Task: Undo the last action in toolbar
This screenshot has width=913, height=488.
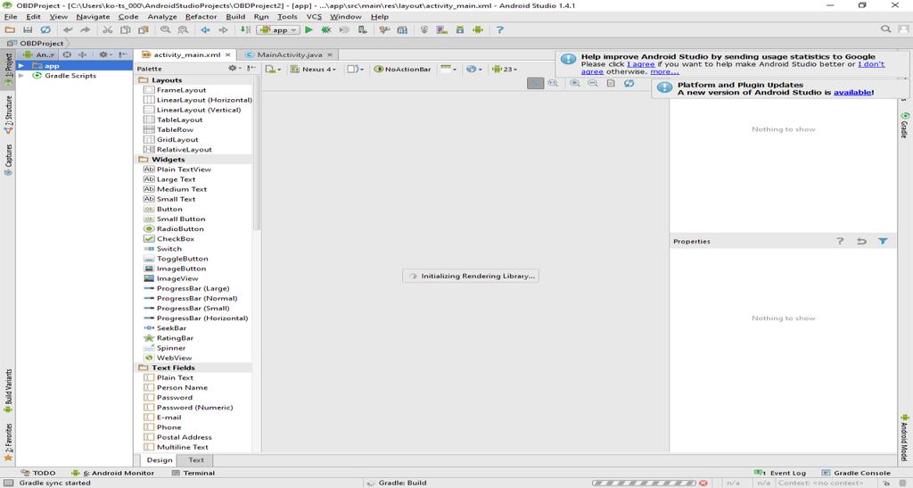Action: (x=68, y=29)
